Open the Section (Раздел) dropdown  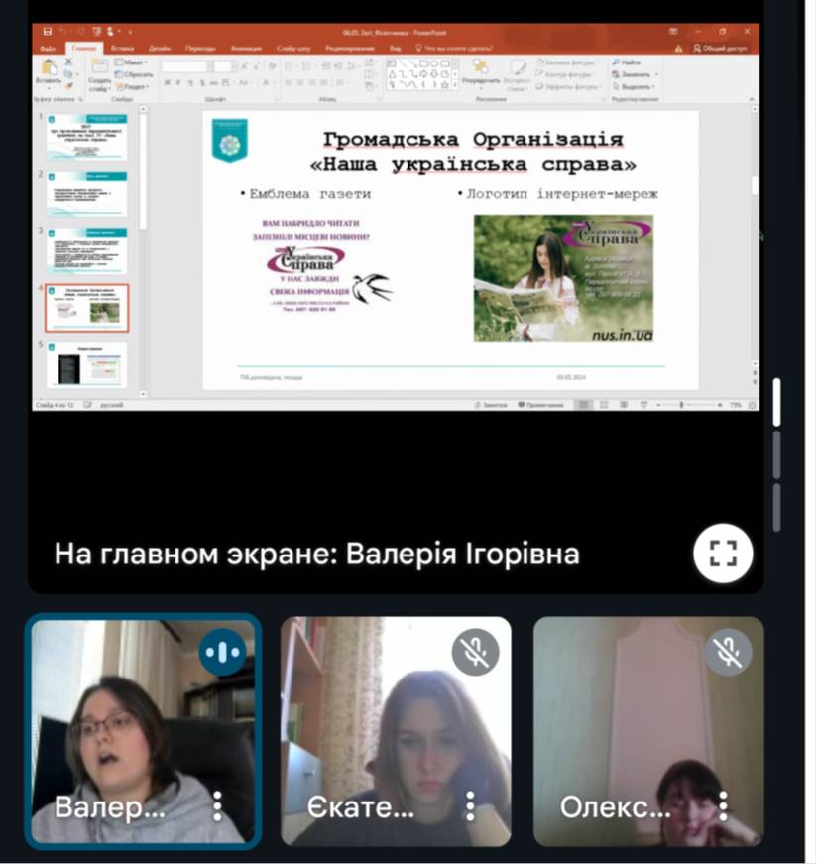tap(132, 86)
